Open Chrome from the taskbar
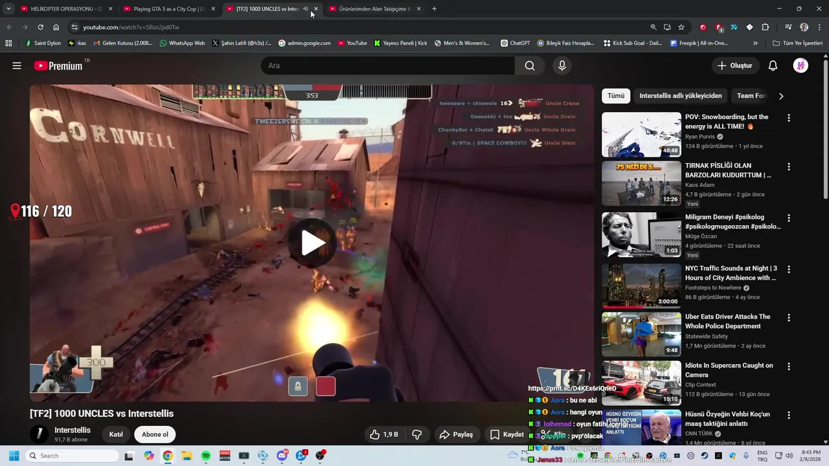Image resolution: width=829 pixels, height=466 pixels. click(168, 456)
